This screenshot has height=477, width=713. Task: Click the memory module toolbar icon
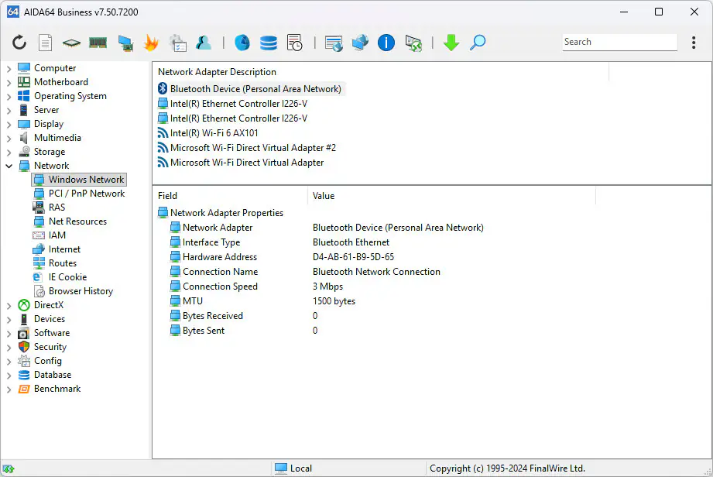click(x=98, y=43)
